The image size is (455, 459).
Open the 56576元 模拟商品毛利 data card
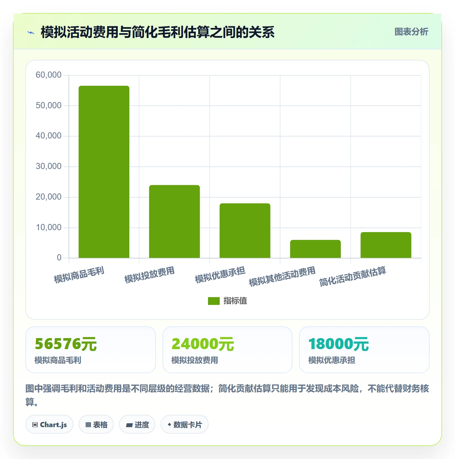91,350
